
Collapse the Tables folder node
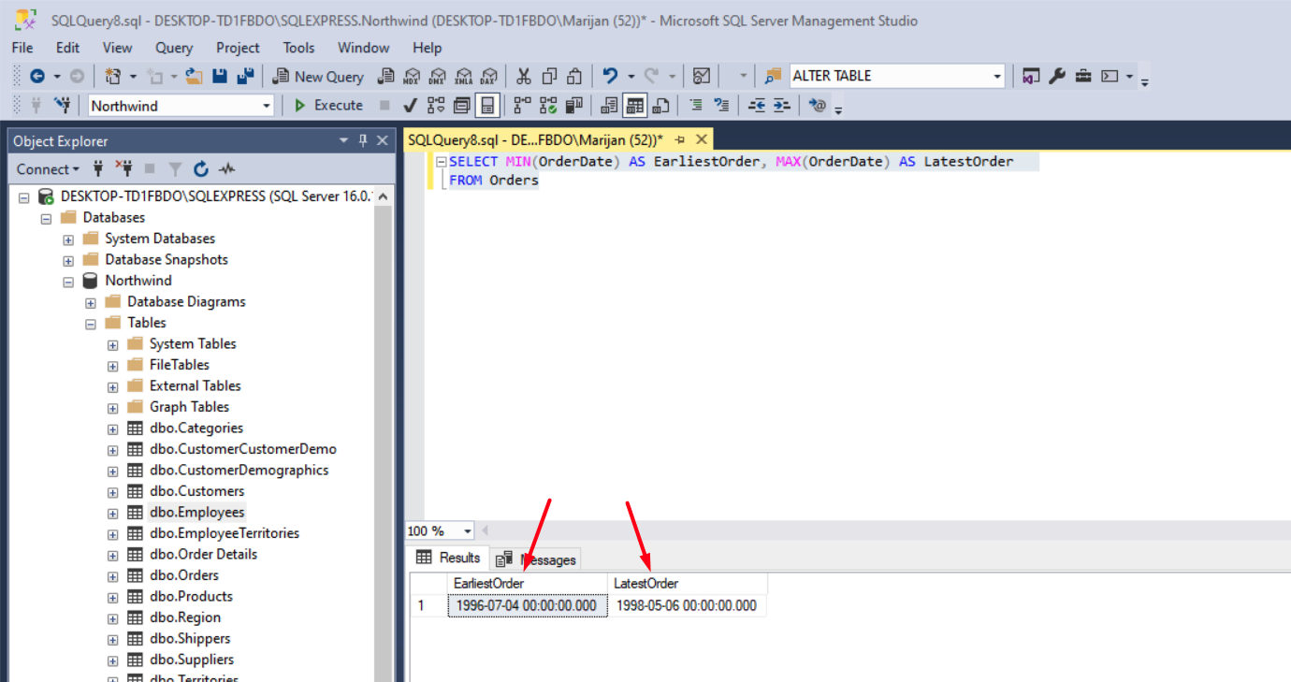click(91, 323)
